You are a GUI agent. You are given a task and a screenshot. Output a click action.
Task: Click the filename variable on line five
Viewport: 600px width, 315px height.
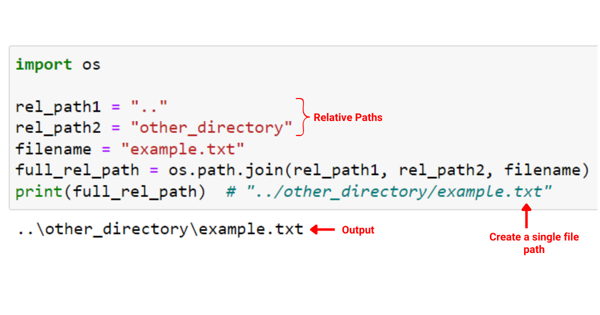click(53, 149)
